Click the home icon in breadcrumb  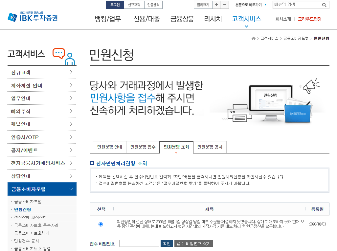coord(253,38)
